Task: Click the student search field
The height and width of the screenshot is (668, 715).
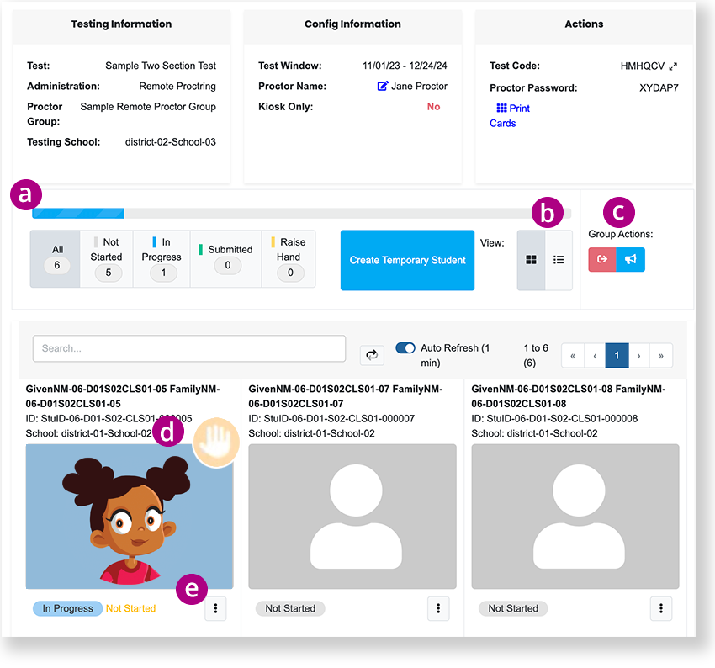Action: tap(189, 348)
